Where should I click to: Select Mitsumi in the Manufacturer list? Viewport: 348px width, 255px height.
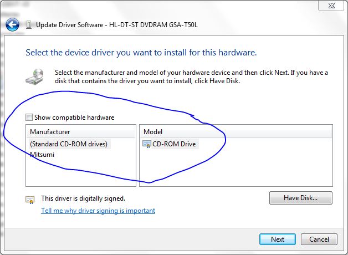42,155
